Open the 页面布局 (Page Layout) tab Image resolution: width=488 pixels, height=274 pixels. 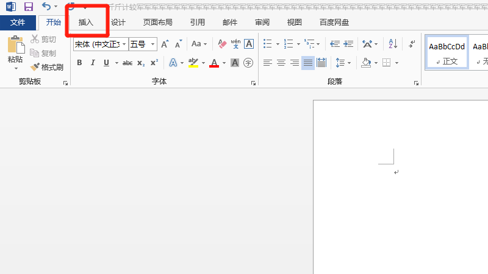(x=157, y=23)
